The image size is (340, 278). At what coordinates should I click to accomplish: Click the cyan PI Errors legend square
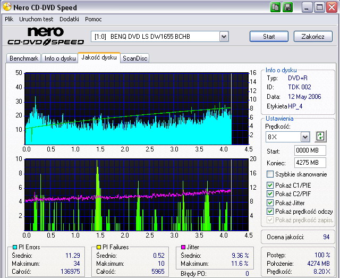point(15,247)
